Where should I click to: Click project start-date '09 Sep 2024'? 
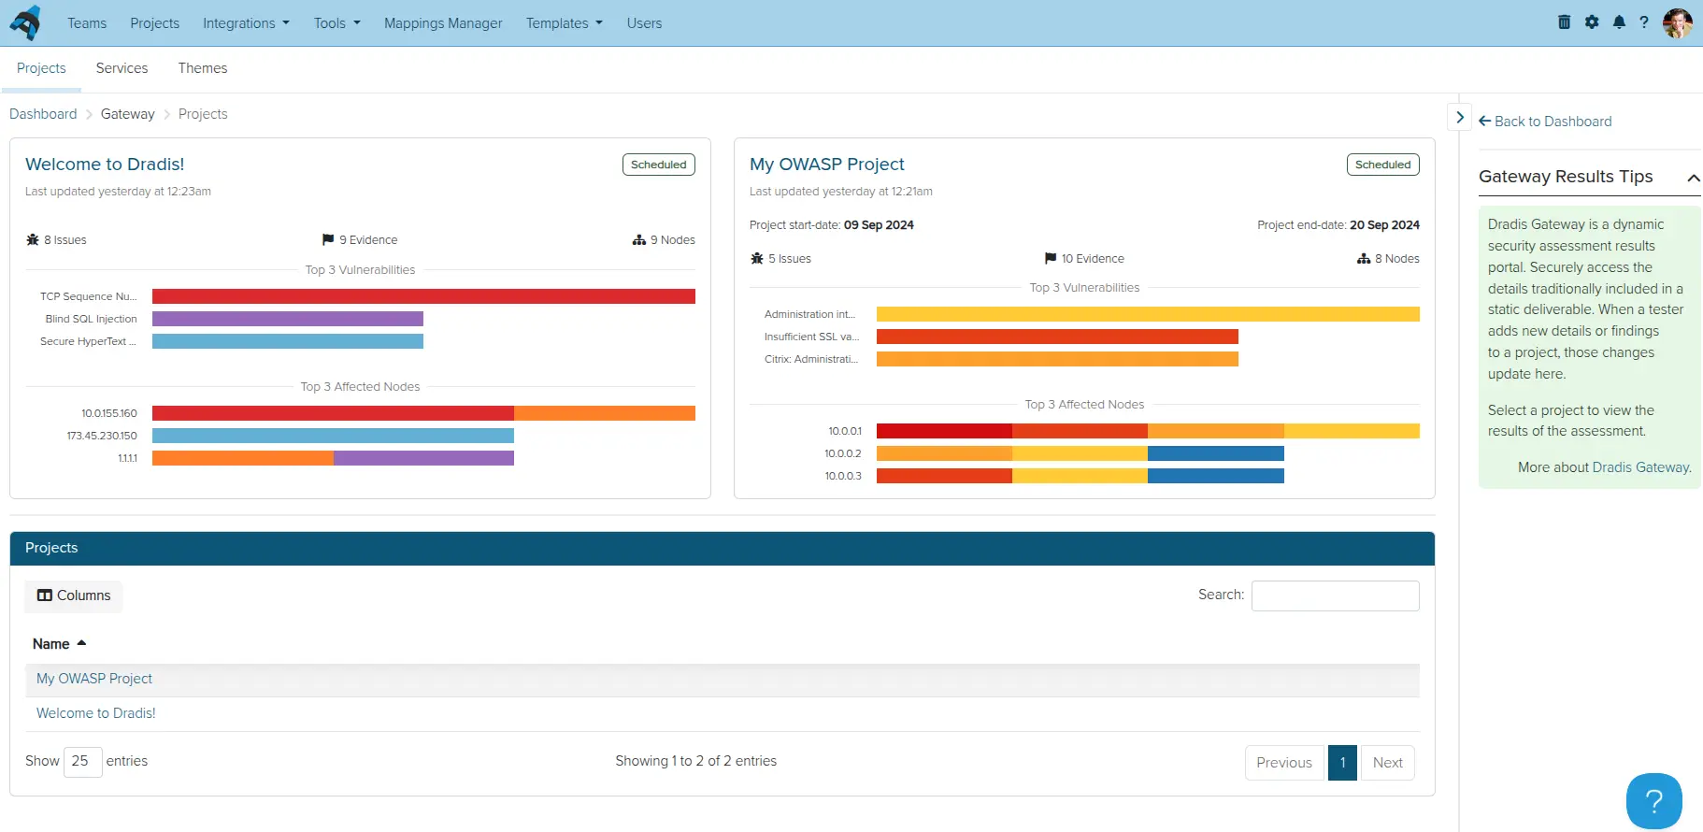[879, 225]
